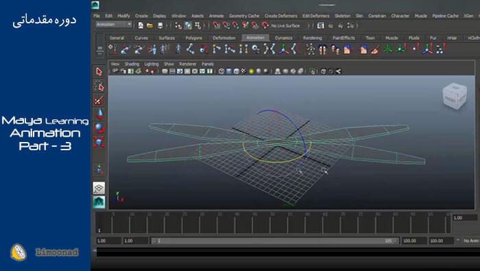Open the Animation menu set dropdown

pos(114,25)
